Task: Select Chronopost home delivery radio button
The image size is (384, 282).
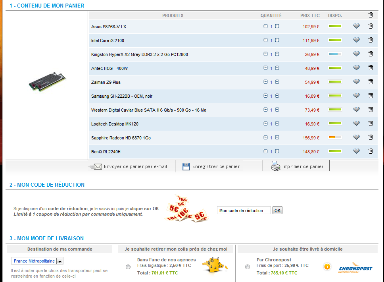Action: tap(248, 267)
